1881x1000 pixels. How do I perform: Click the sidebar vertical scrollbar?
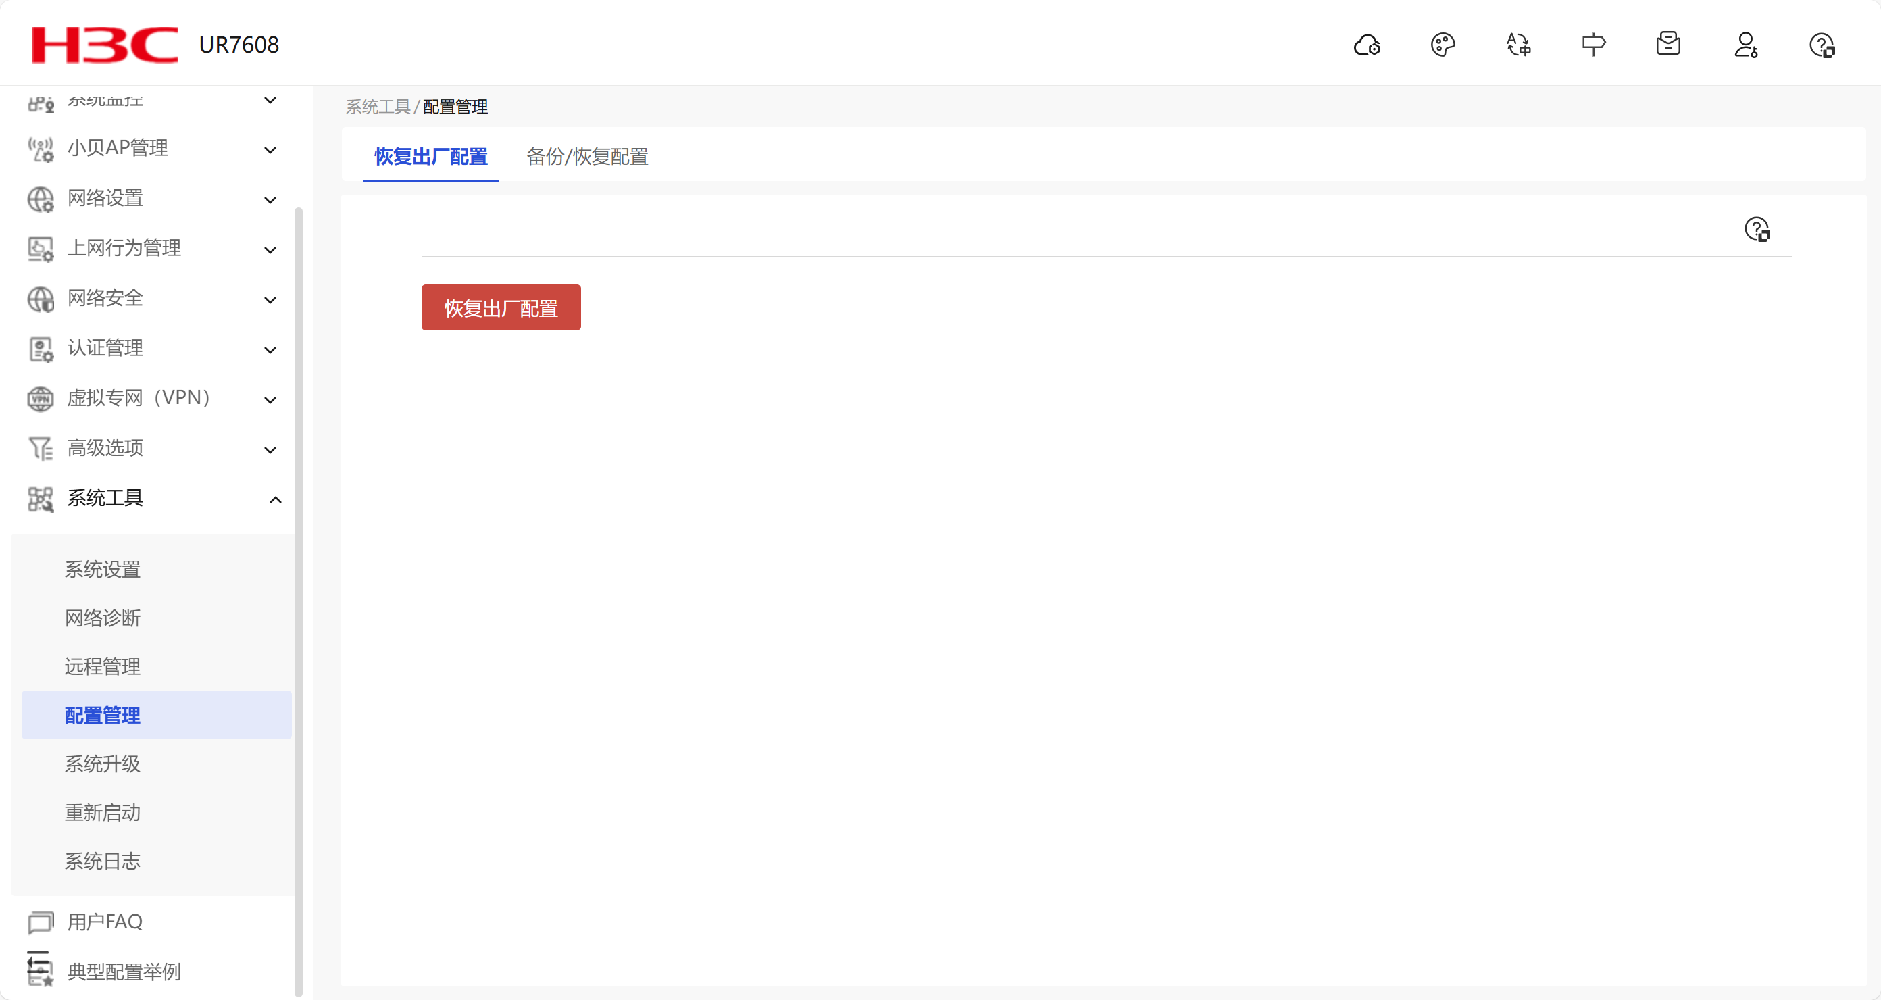pyautogui.click(x=298, y=603)
